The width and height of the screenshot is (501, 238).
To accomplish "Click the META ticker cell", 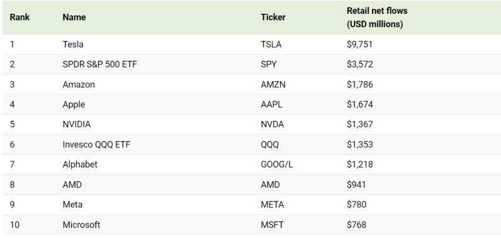I will (x=273, y=205).
